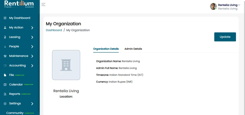This screenshot has width=245, height=115.
Task: Click the Reports sheet icon
Action: pos(5,94)
